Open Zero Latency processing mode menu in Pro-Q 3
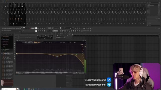161x90 pixels. click(x=43, y=74)
